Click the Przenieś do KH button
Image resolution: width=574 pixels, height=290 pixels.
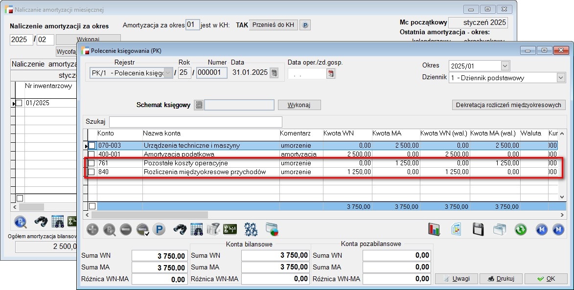tap(273, 25)
